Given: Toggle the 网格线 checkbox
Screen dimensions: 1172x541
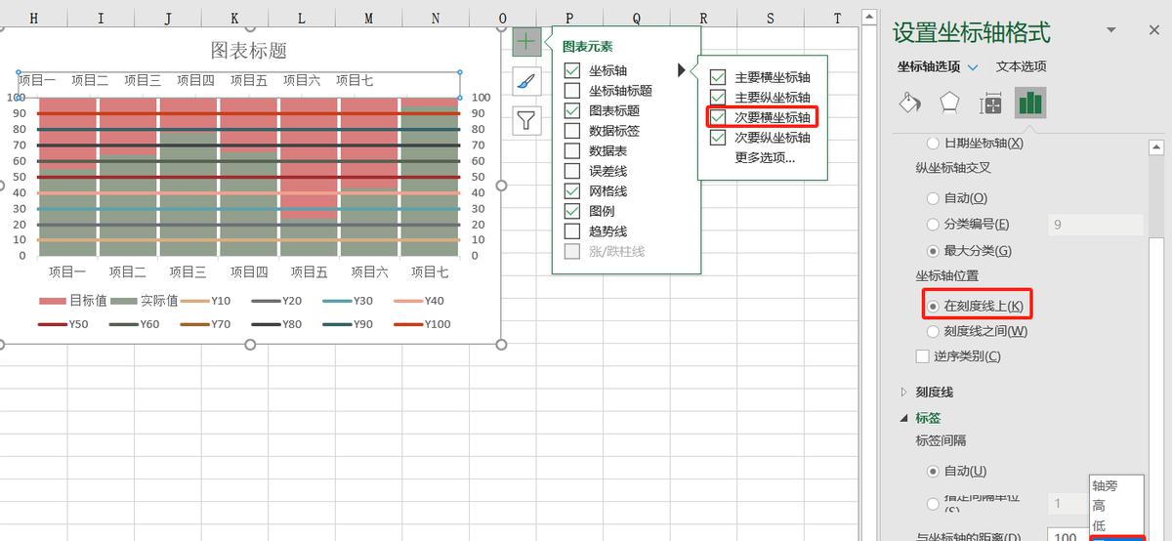Looking at the screenshot, I should (572, 191).
